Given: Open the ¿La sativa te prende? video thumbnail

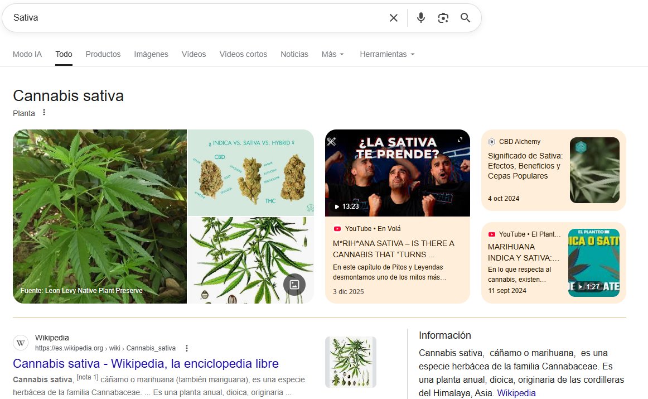Looking at the screenshot, I should (x=398, y=173).
